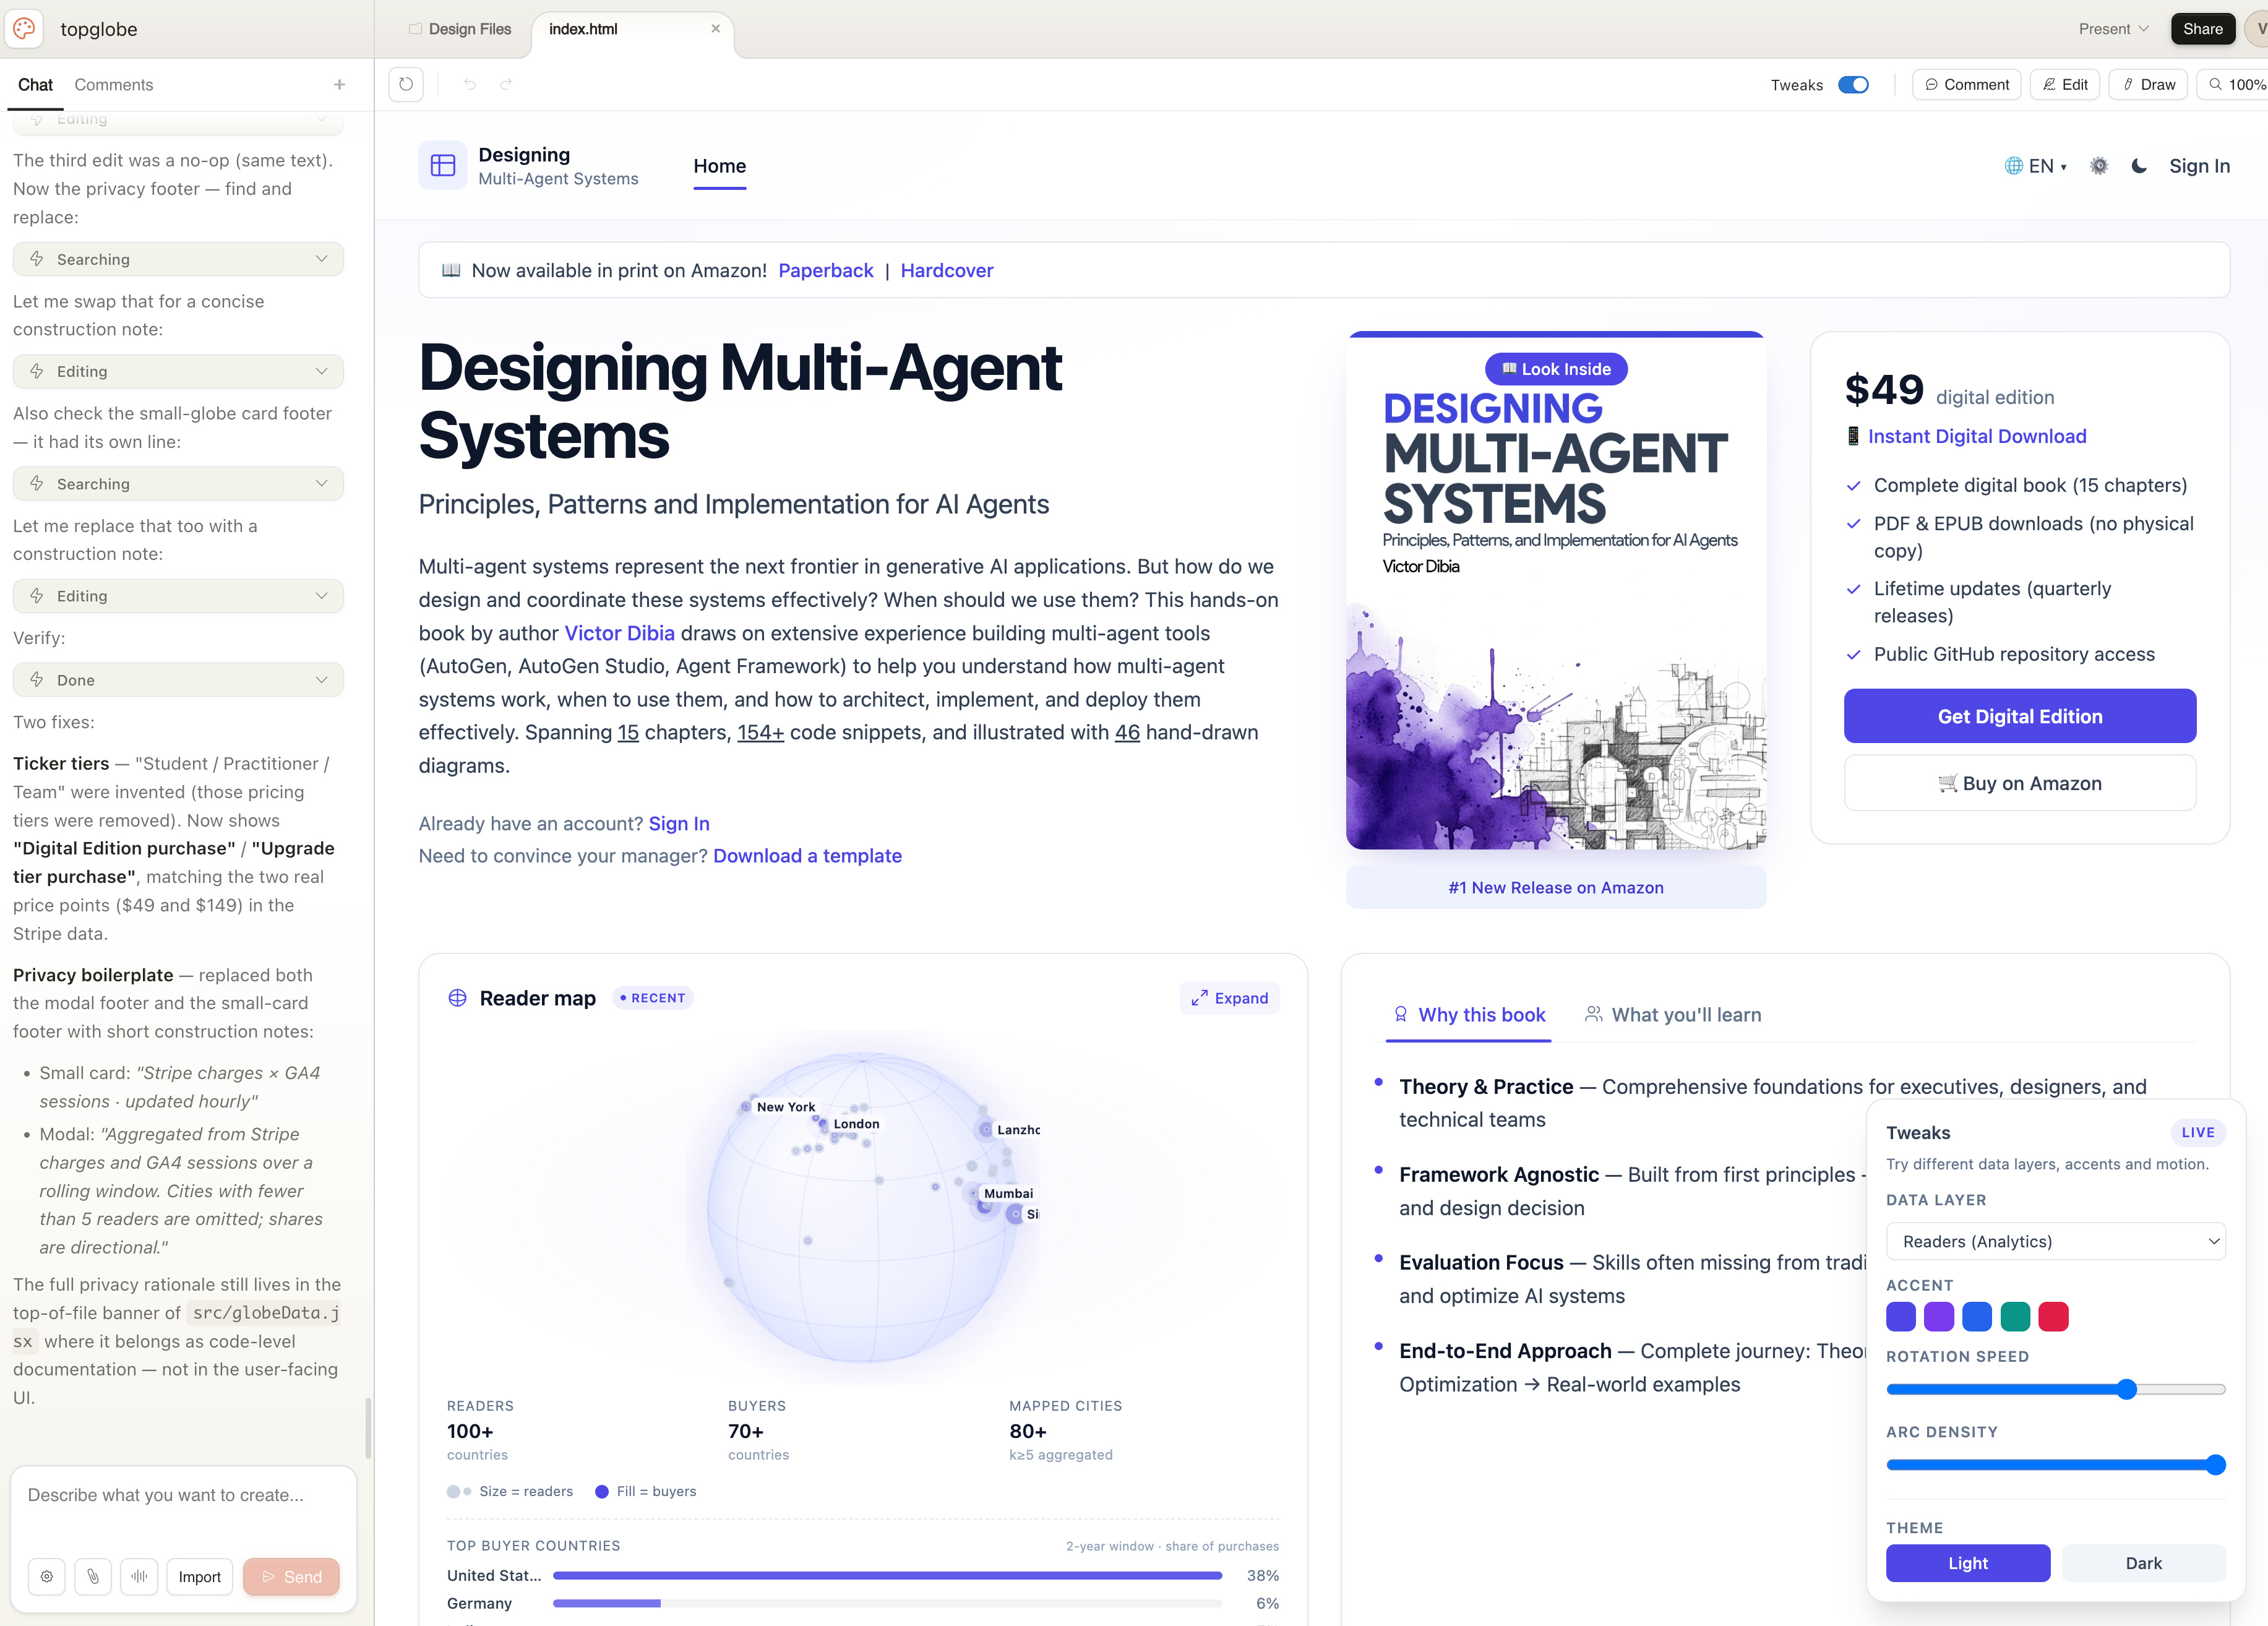Click the paperclip attachment icon
Viewport: 2268px width, 1626px height.
93,1577
